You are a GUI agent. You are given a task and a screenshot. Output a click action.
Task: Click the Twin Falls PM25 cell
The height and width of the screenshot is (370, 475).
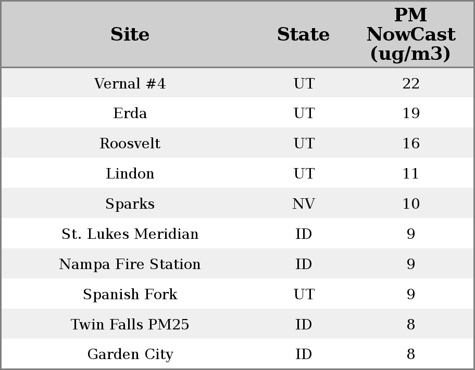pos(130,325)
